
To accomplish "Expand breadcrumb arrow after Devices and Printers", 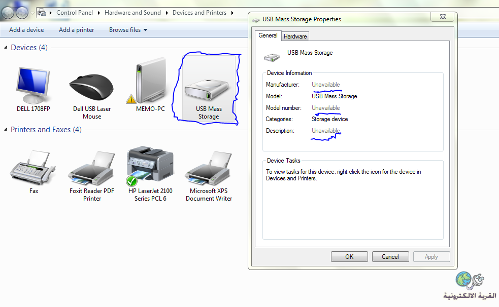I will (232, 13).
